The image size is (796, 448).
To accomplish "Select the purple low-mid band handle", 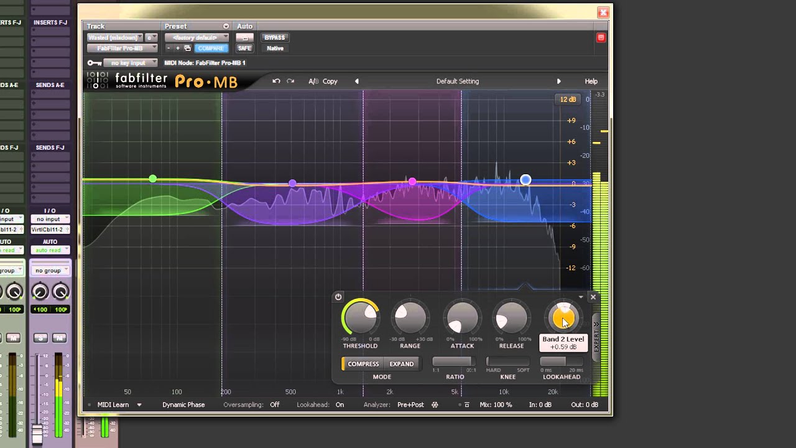I will pos(292,184).
